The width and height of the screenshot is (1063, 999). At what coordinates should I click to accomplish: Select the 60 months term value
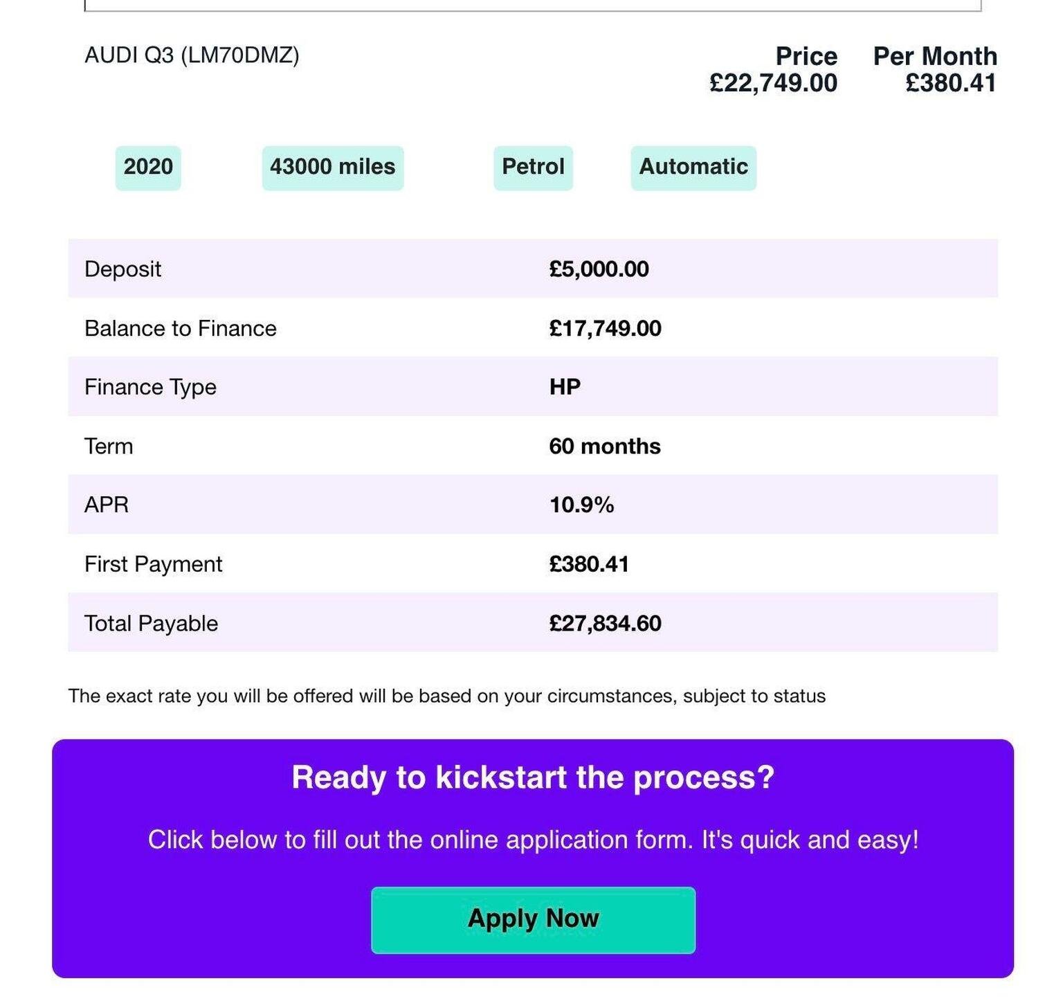(x=604, y=446)
